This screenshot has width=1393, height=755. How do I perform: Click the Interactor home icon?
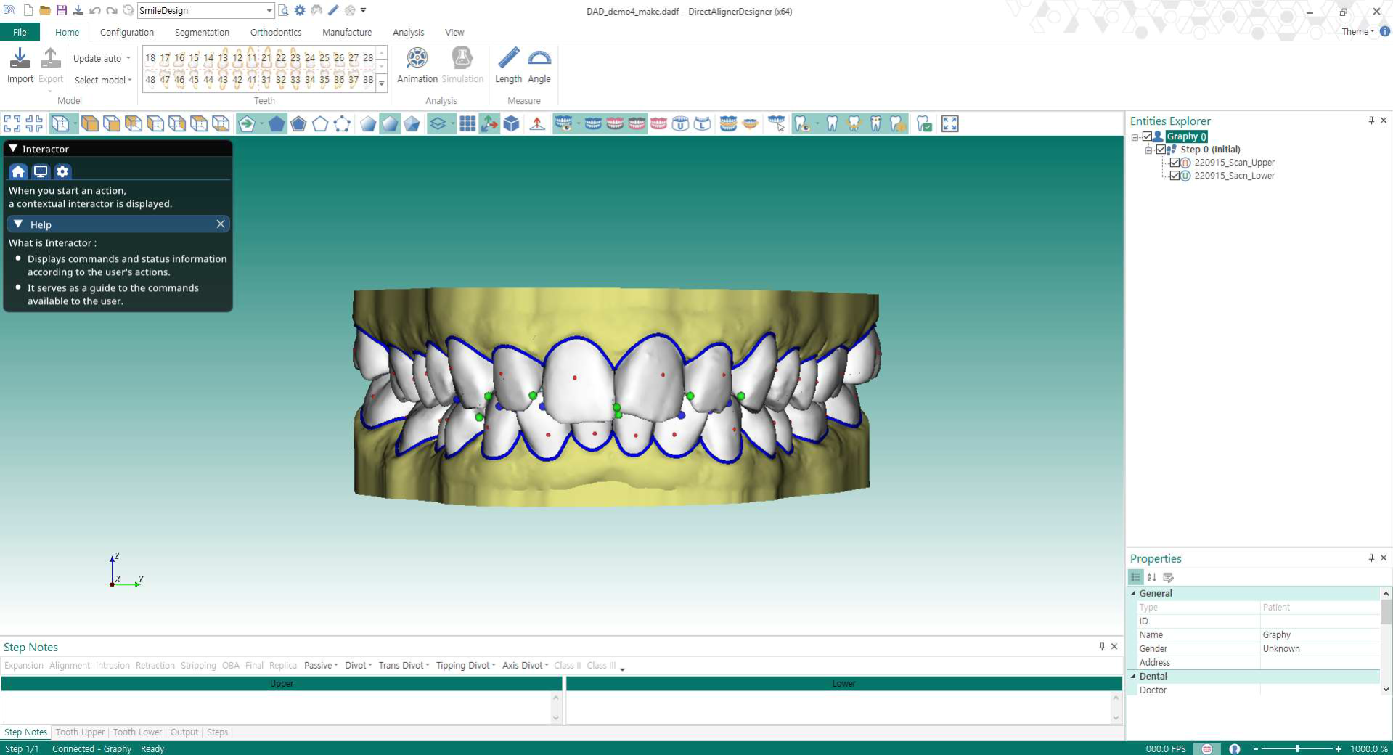(x=18, y=171)
